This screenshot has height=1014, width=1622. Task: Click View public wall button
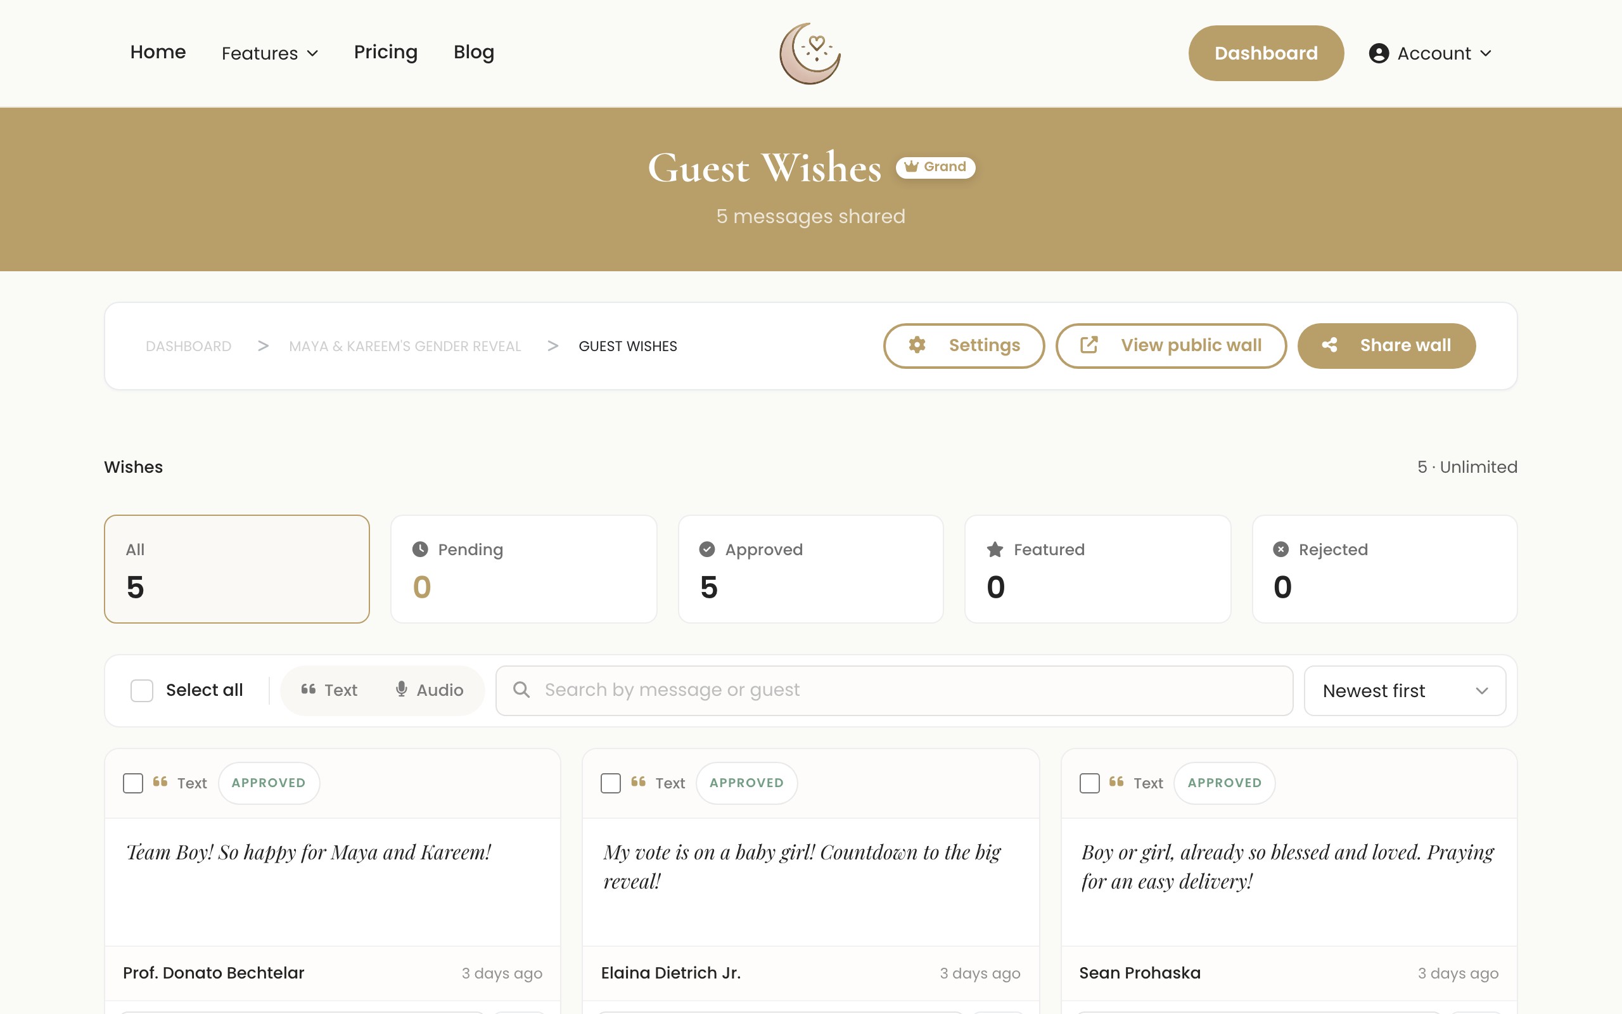coord(1171,345)
